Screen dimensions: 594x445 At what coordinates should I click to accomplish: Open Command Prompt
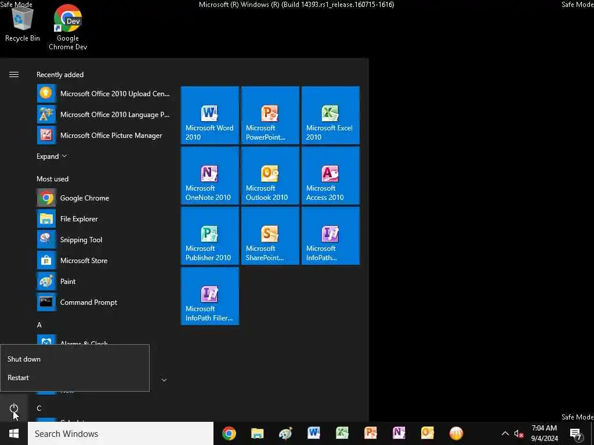point(104,302)
